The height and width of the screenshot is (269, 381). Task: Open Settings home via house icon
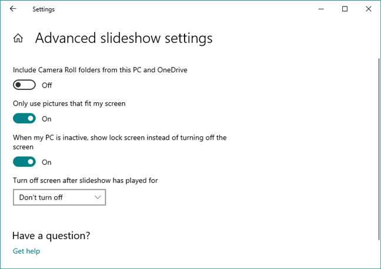tap(18, 39)
